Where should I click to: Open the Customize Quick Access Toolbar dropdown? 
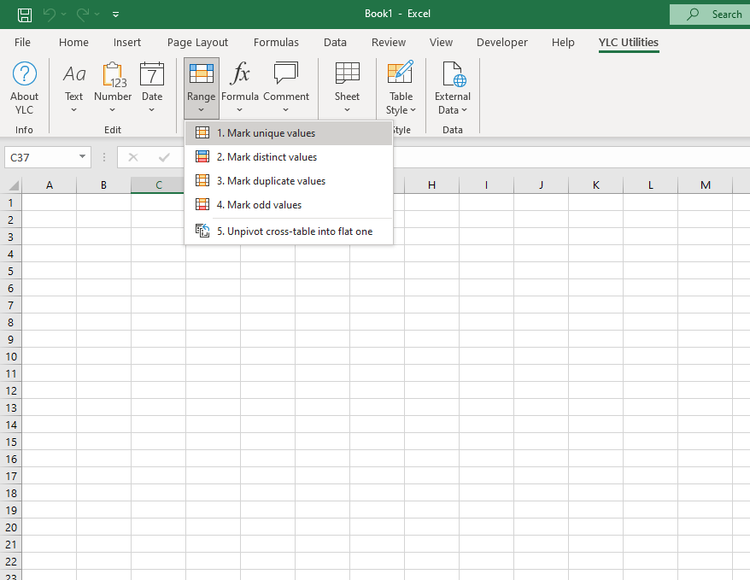116,15
